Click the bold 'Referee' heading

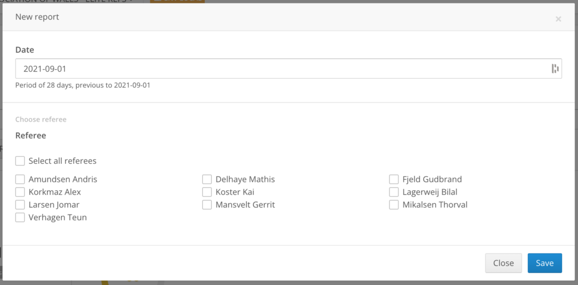tap(30, 135)
